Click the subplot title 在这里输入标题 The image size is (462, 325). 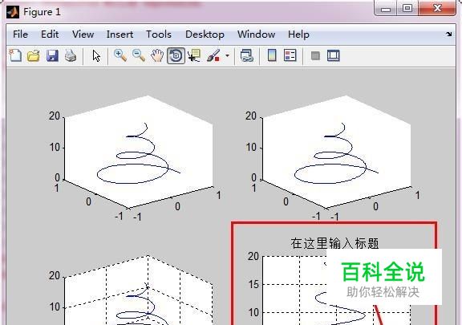[x=334, y=243]
